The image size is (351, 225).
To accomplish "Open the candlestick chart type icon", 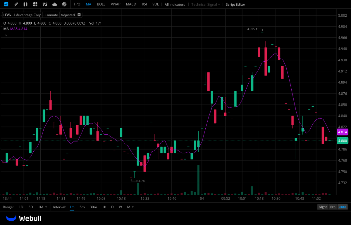I will [x=25, y=4].
